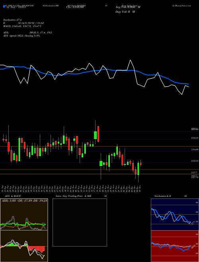Viewport: 199px width, 262px height.
Task: Click the 'Stochastics & R' panel title
Action: (163, 196)
